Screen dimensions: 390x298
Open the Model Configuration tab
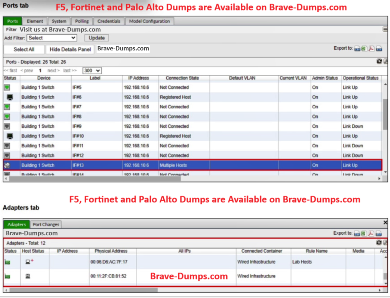[149, 21]
